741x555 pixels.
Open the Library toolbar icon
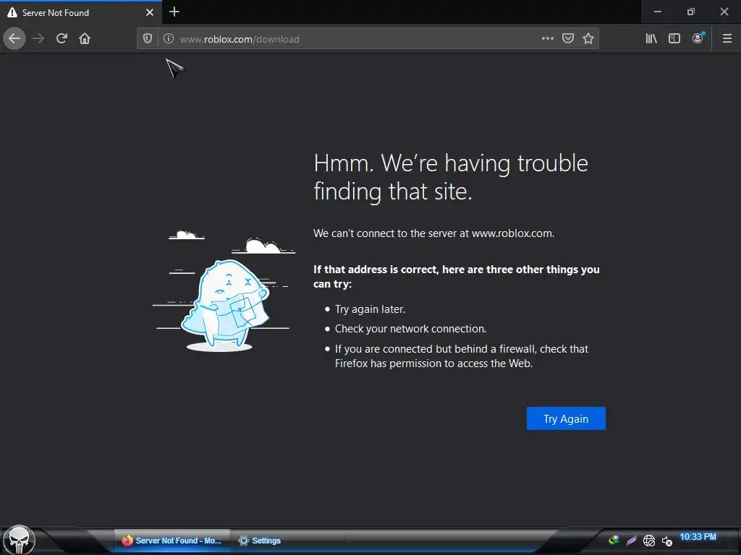(x=651, y=38)
